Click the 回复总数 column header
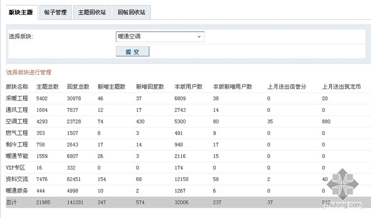The width and height of the screenshot is (371, 218). click(x=78, y=87)
